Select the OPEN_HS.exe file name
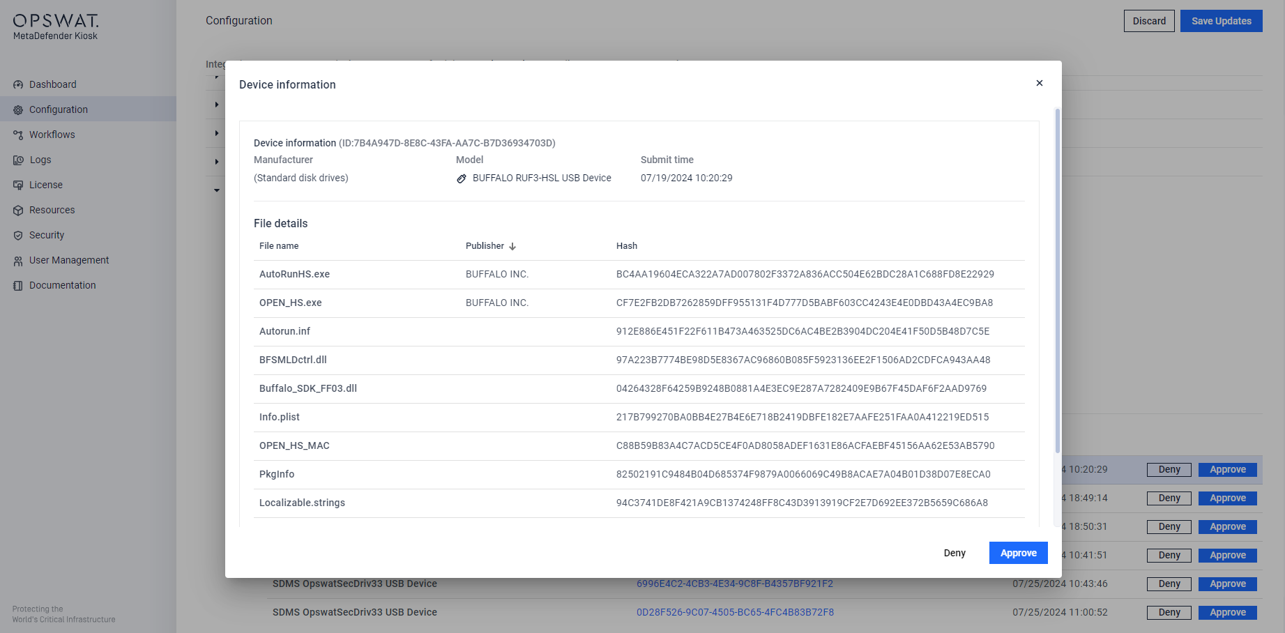This screenshot has width=1285, height=633. point(291,303)
